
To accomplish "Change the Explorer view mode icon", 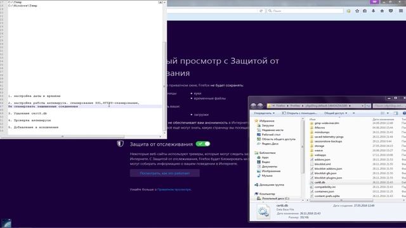I will point(383,113).
